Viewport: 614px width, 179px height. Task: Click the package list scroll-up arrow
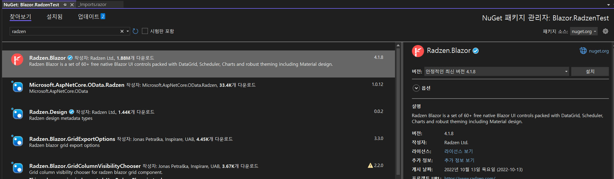pyautogui.click(x=398, y=45)
